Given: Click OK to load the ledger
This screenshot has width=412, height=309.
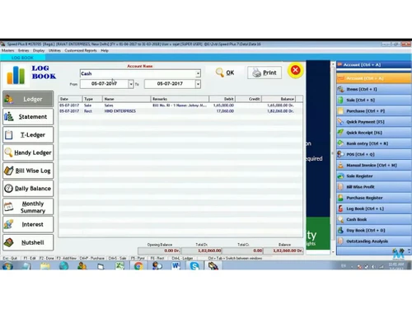Looking at the screenshot, I should pos(225,73).
